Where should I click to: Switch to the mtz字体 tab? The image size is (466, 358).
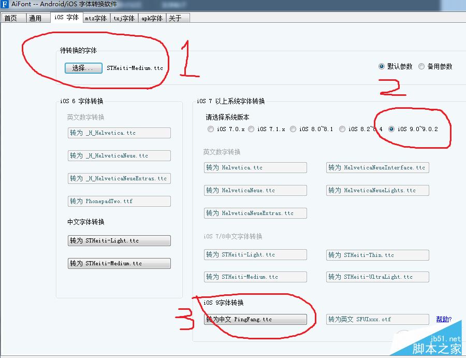96,17
